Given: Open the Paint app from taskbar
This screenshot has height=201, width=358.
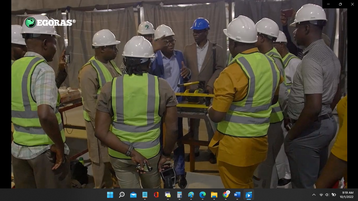Looking at the screenshot, I should coord(191,195).
